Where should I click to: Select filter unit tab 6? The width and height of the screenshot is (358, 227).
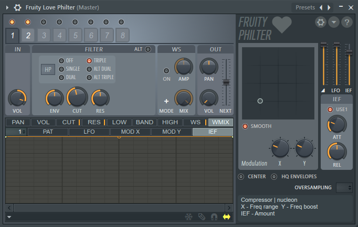click(x=91, y=35)
